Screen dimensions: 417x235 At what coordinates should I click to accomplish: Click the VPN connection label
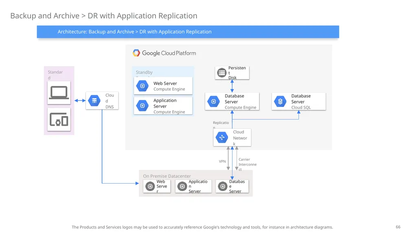click(x=222, y=162)
